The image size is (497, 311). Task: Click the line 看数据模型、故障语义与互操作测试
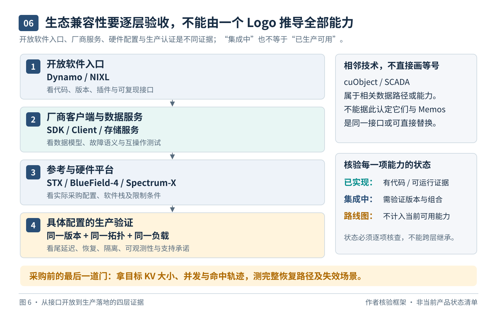(104, 143)
